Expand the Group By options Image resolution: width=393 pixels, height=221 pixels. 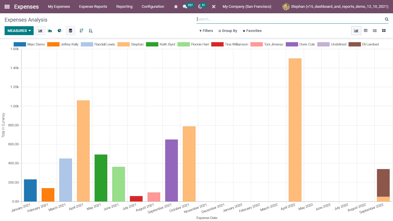click(x=228, y=31)
